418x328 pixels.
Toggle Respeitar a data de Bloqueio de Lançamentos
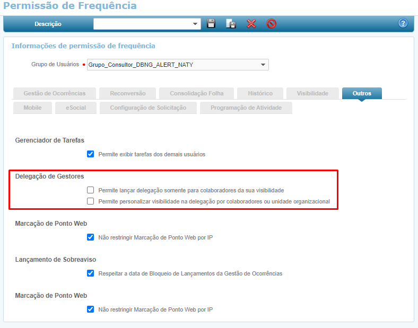click(x=90, y=273)
